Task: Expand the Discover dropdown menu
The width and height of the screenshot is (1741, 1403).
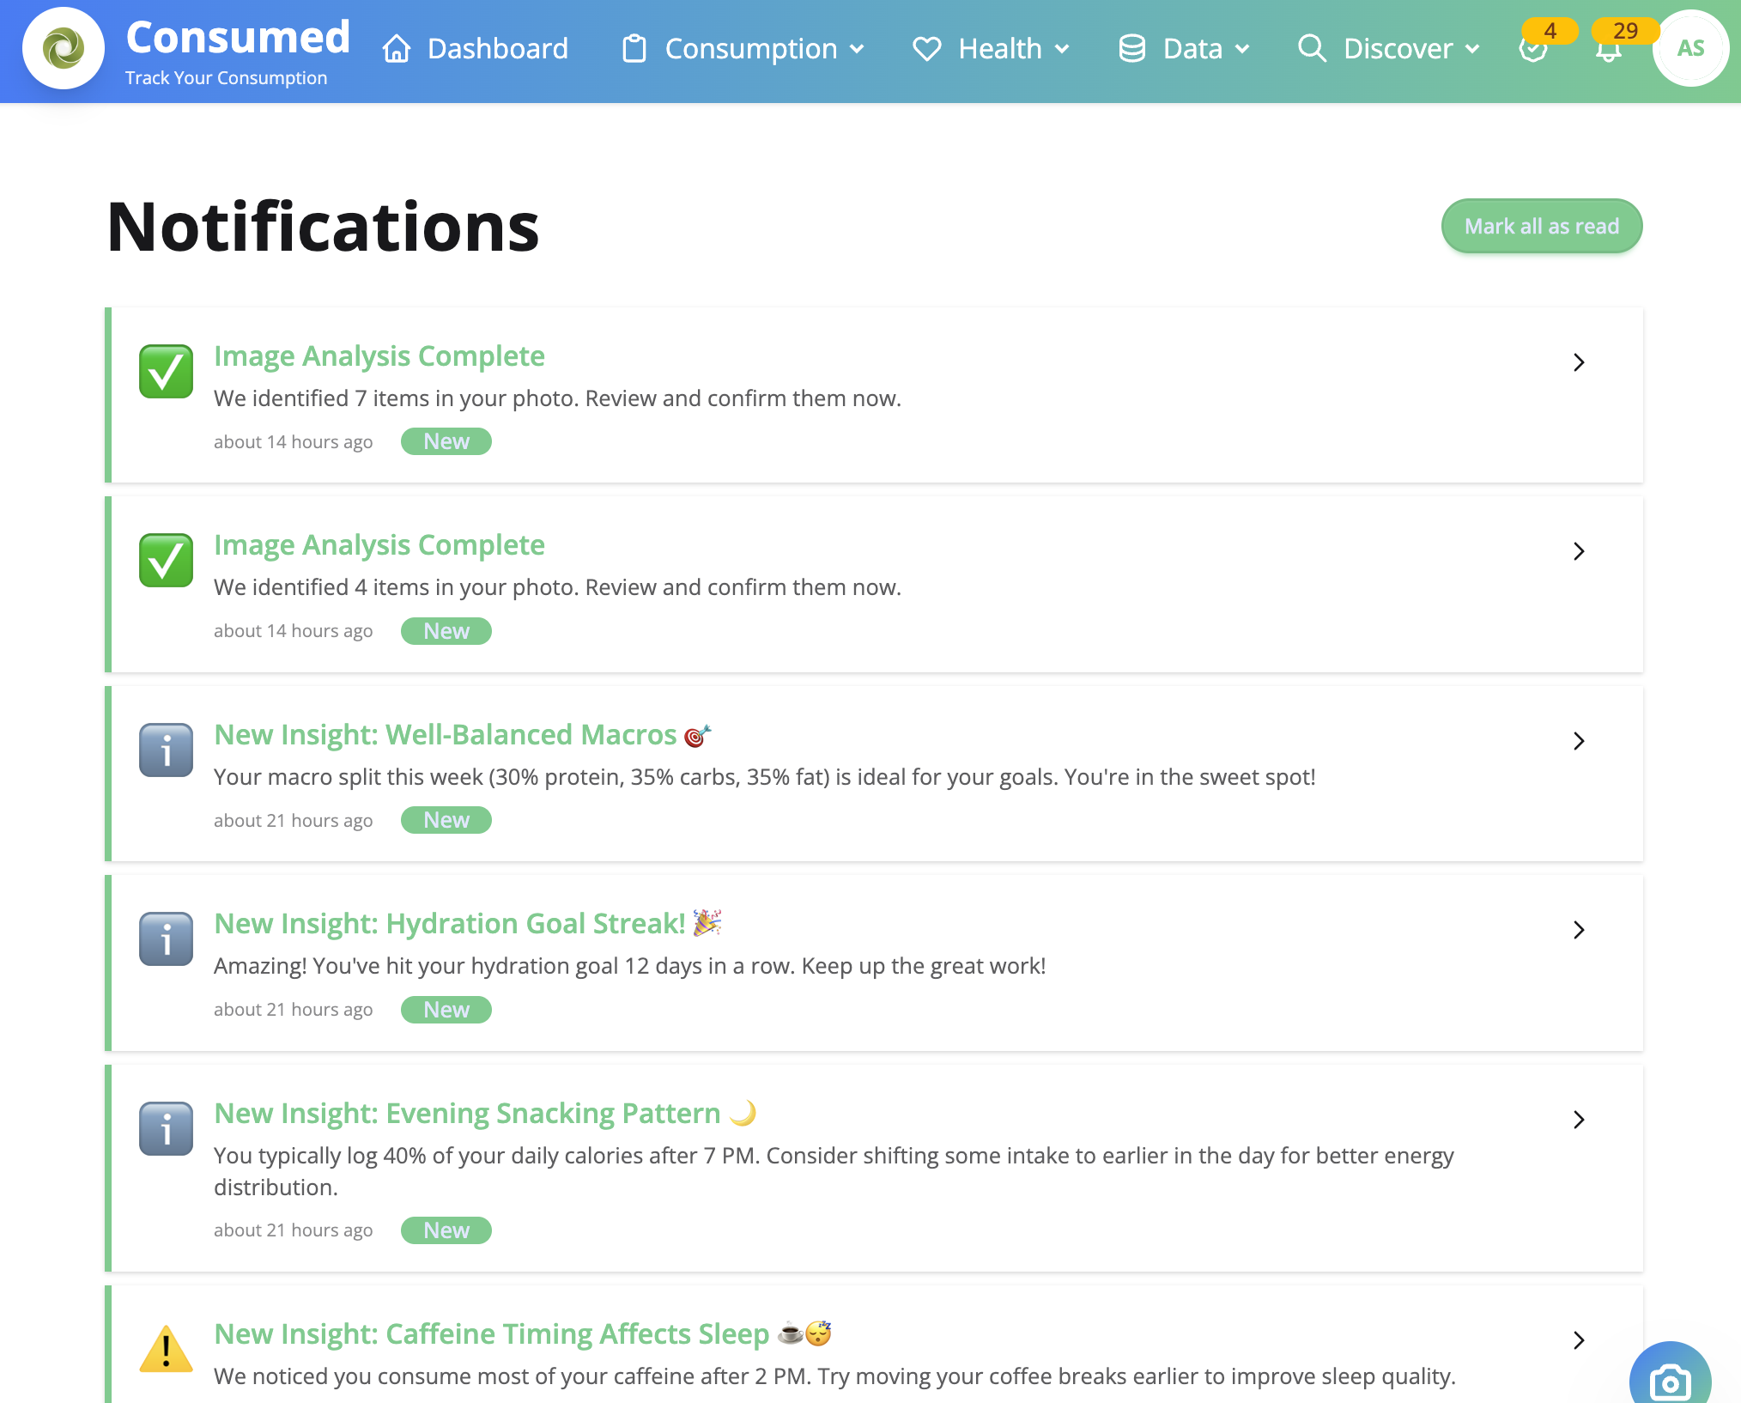Action: click(1474, 50)
